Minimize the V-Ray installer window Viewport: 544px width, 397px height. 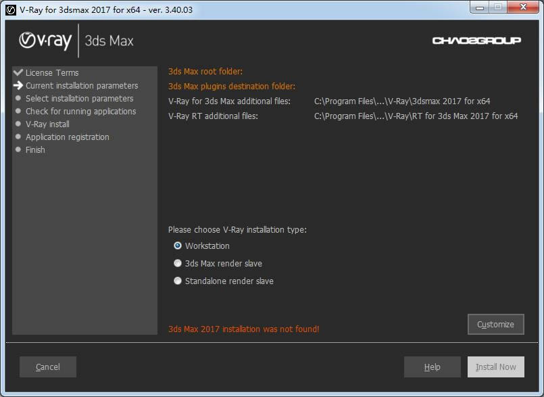(480, 7)
